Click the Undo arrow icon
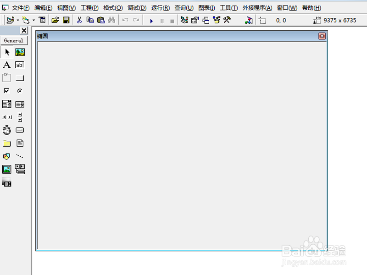This screenshot has height=275, width=367. (125, 20)
